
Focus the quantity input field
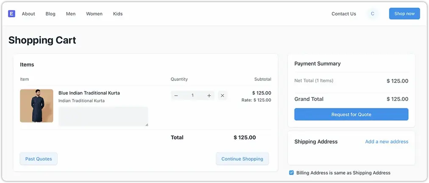point(192,96)
